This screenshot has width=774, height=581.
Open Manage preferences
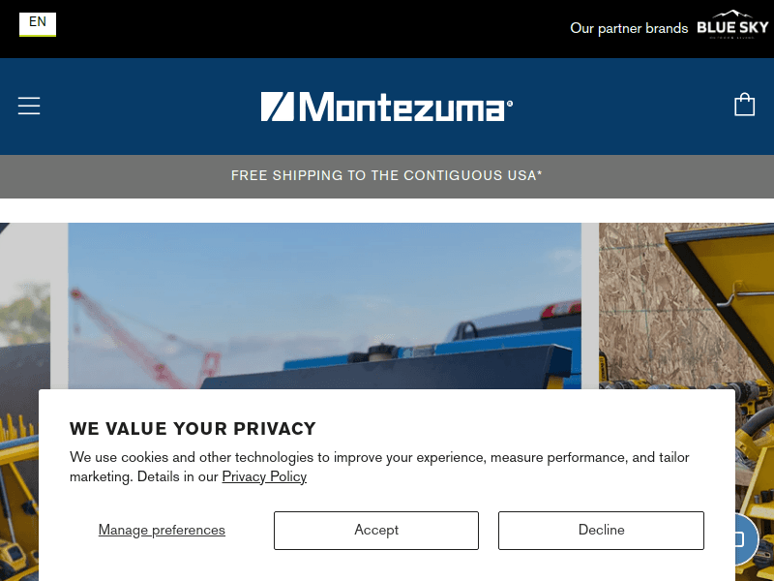162,530
